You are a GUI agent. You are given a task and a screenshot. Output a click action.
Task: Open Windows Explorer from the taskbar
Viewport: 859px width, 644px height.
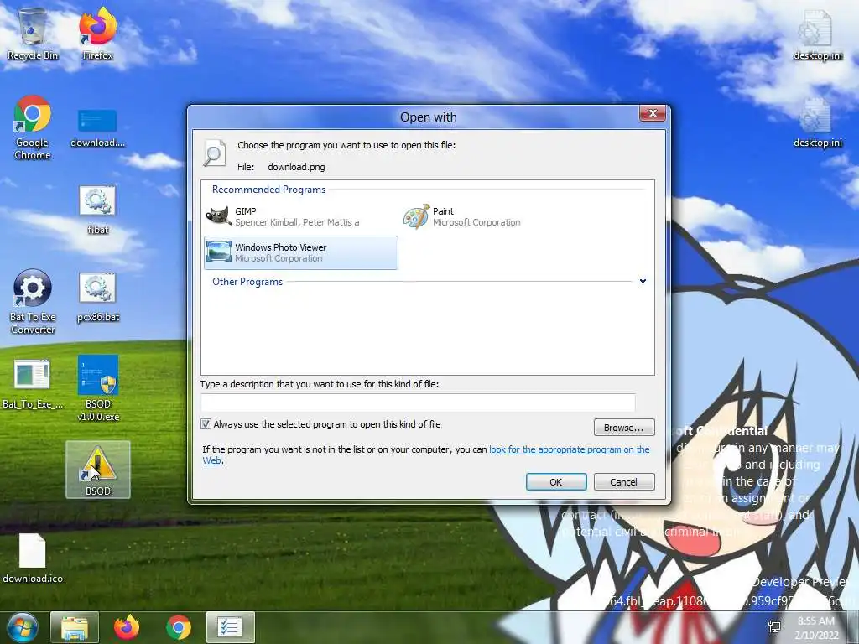coord(75,627)
